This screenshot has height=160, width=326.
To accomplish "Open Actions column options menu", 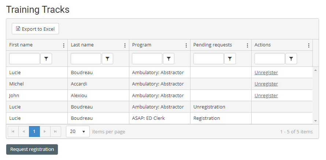I will 309,45.
